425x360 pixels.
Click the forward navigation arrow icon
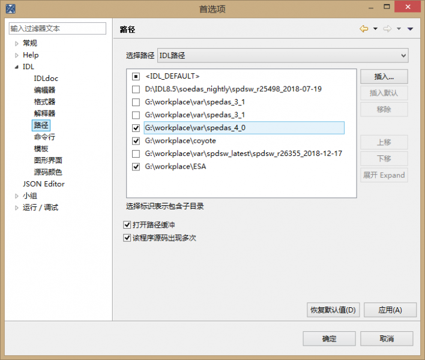pyautogui.click(x=387, y=29)
